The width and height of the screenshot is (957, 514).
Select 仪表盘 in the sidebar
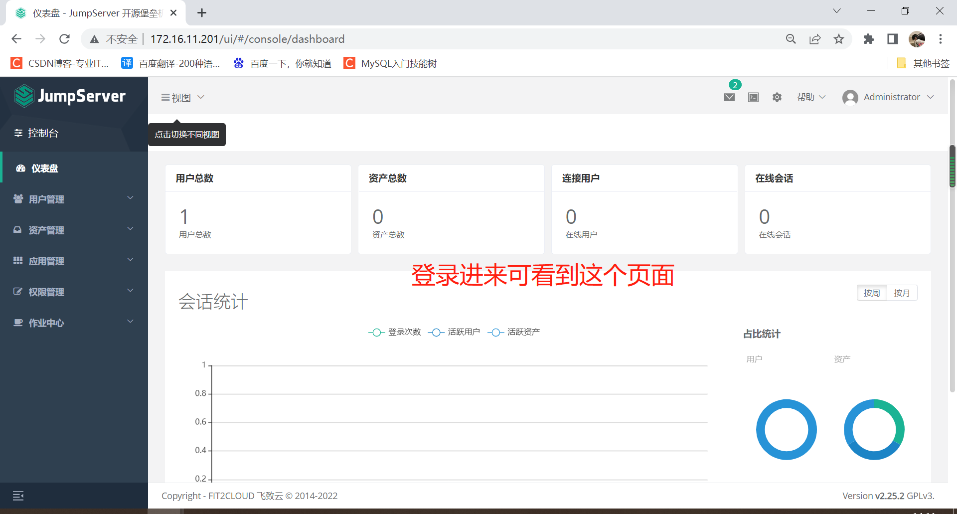click(x=45, y=169)
